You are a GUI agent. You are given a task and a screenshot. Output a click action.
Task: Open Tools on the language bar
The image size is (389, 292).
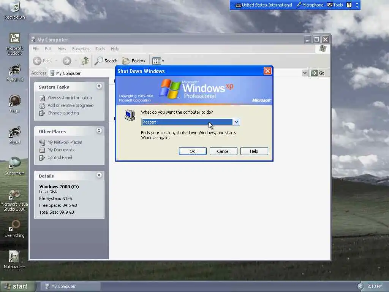(335, 5)
